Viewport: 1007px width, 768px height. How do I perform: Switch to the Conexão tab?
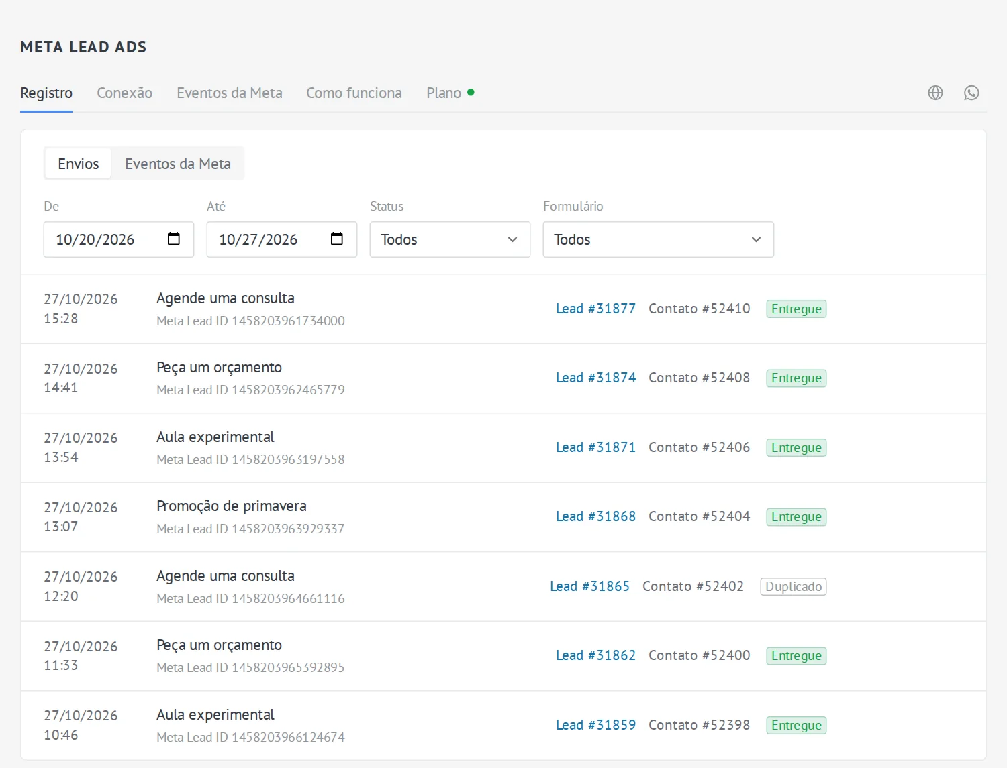[x=124, y=93]
